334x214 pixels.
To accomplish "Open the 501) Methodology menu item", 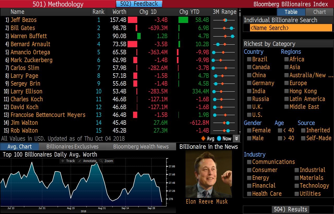I will click(x=58, y=4).
